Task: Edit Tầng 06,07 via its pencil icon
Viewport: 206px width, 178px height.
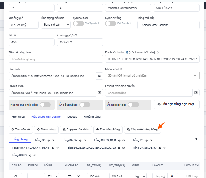Action: coord(85,141)
